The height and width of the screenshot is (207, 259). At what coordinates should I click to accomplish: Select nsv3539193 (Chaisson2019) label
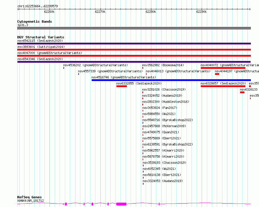tap(164, 163)
